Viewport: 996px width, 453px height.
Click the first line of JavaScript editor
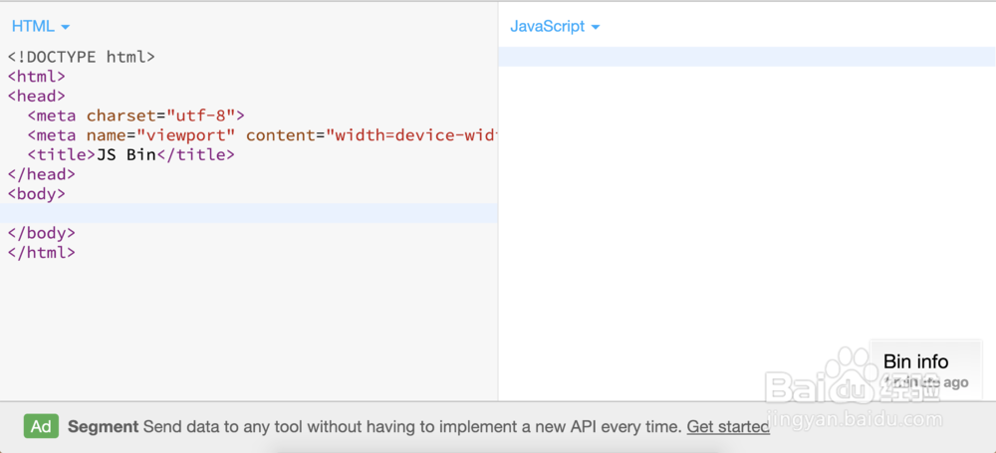tap(746, 57)
